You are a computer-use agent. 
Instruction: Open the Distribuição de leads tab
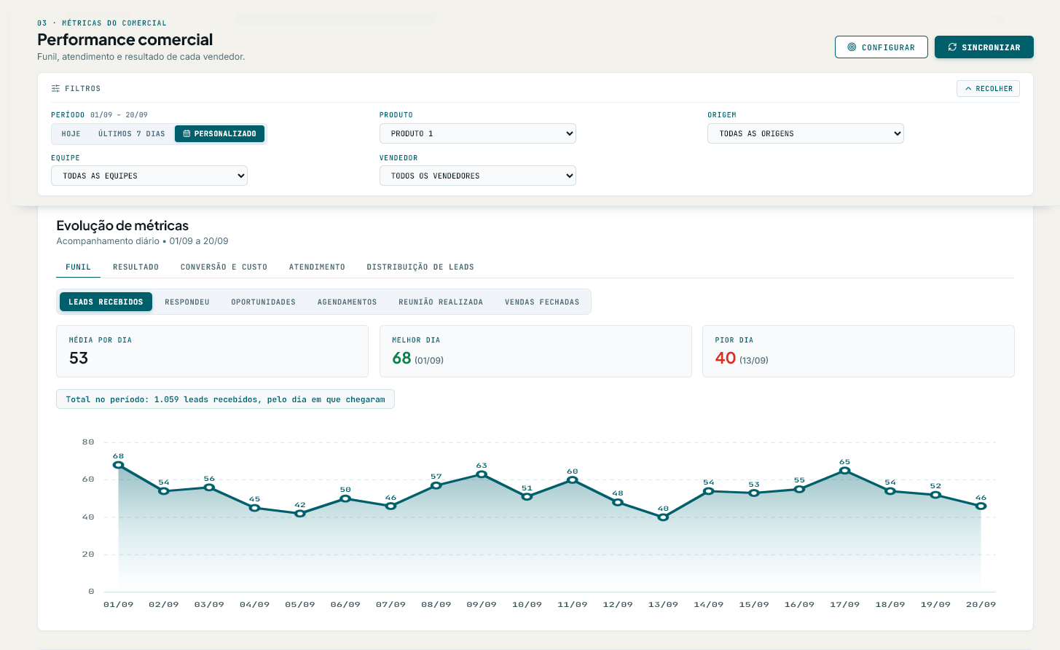pos(420,267)
